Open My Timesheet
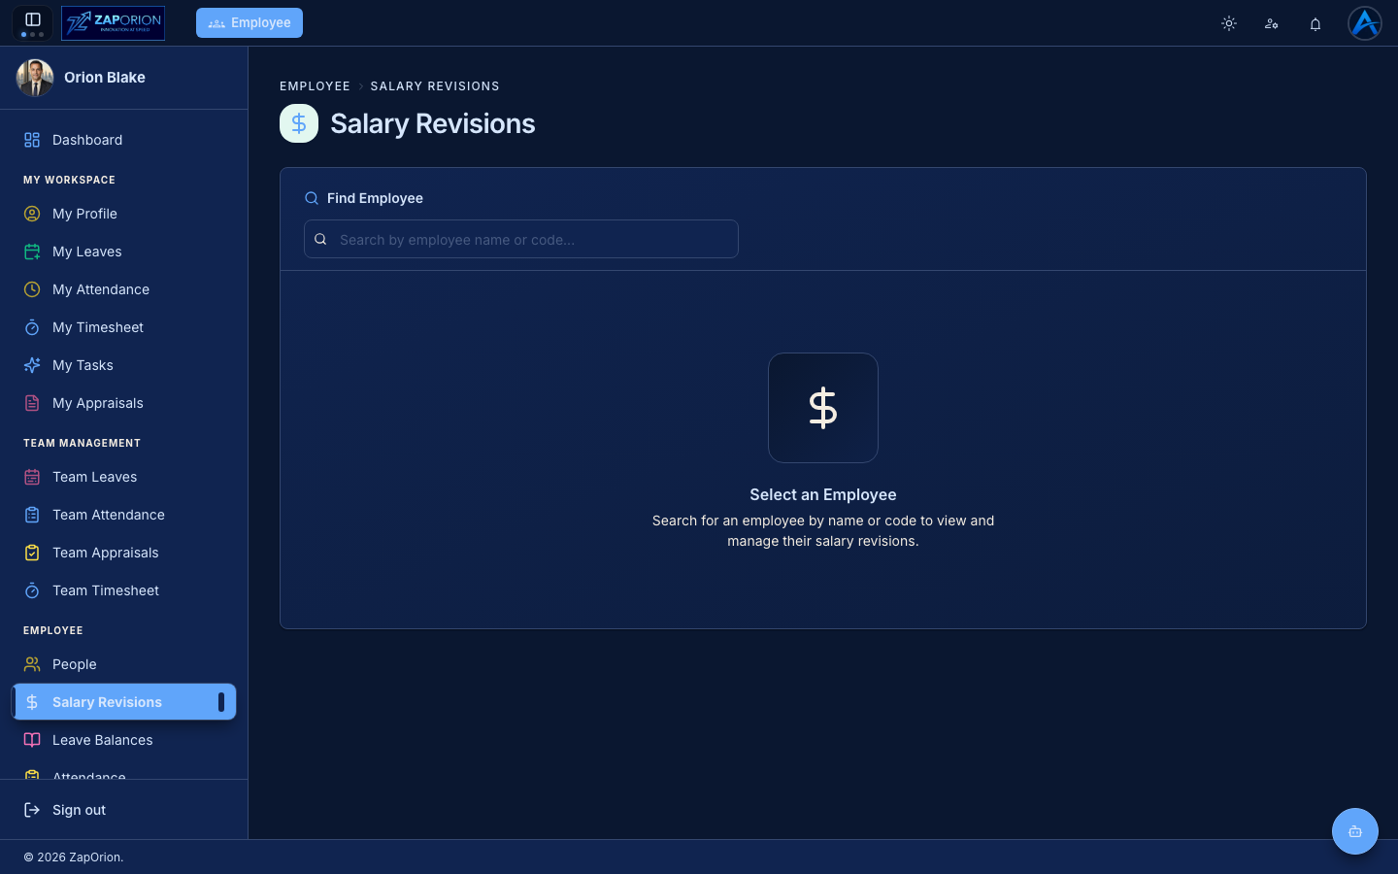 [123, 327]
